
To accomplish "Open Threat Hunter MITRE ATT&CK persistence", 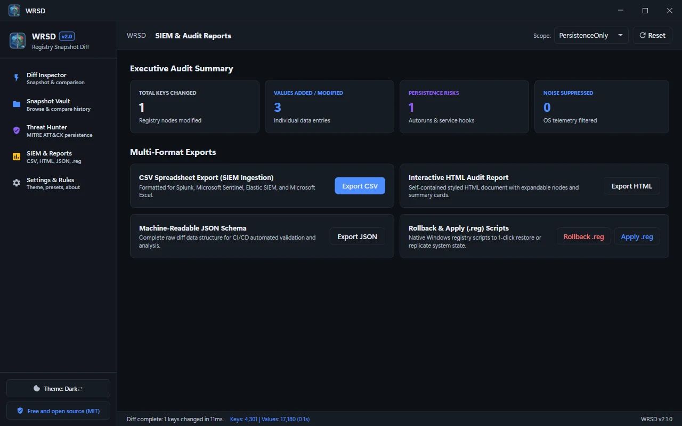I will click(58, 130).
